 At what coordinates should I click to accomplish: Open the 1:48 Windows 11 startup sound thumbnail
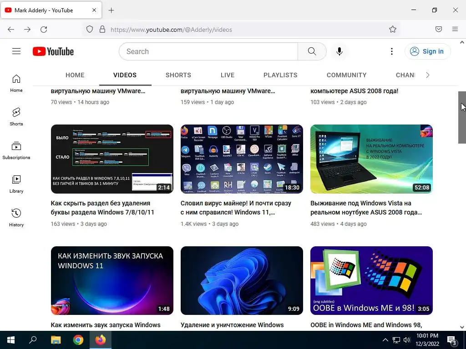pos(112,280)
